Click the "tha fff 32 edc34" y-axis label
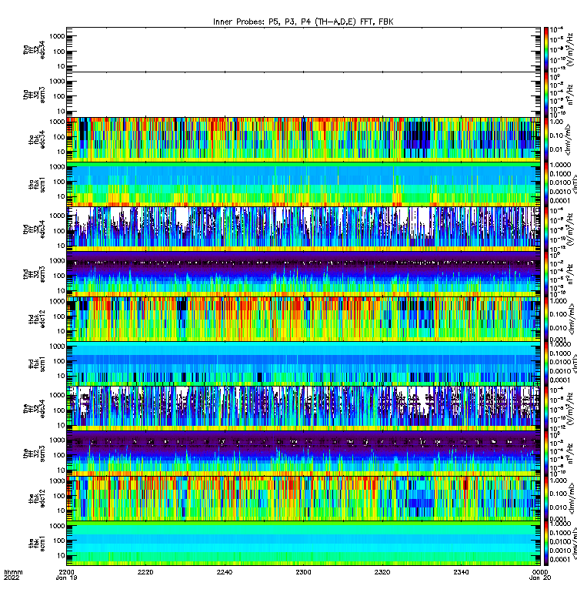Screen dimensions: 577x616 tap(34, 49)
